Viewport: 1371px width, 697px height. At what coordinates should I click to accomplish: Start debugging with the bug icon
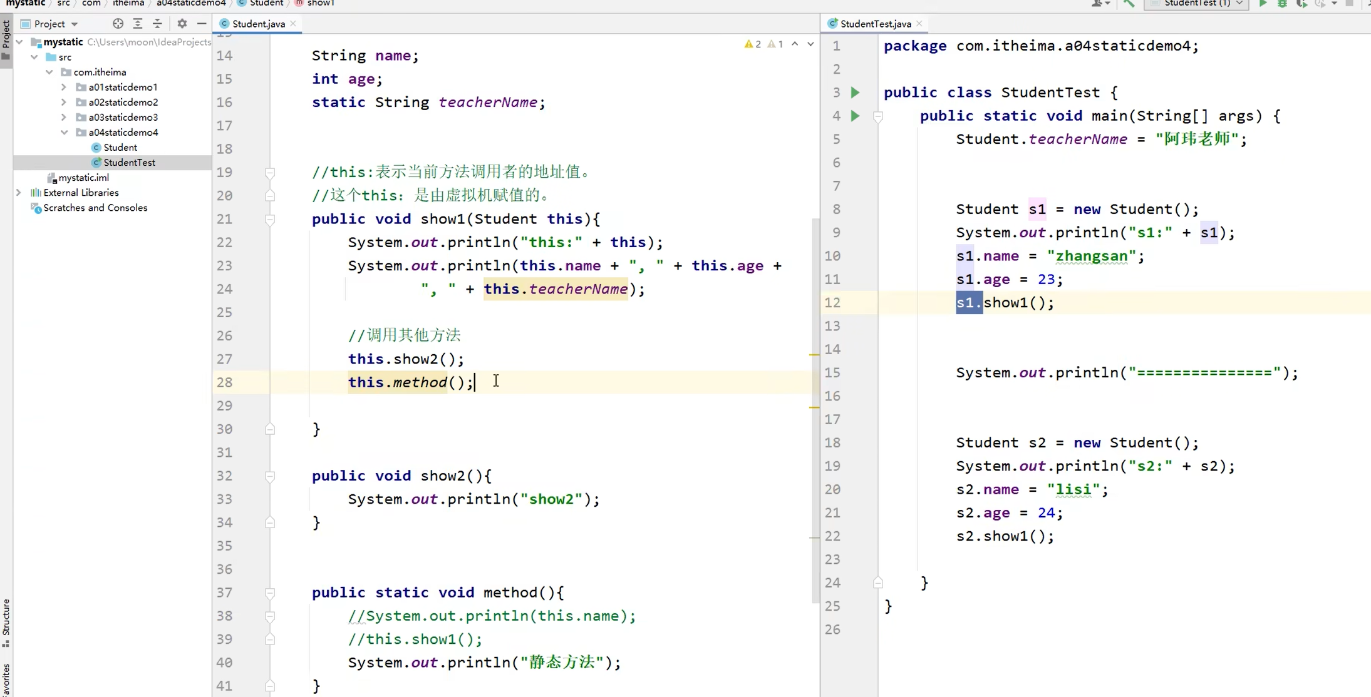tap(1281, 4)
